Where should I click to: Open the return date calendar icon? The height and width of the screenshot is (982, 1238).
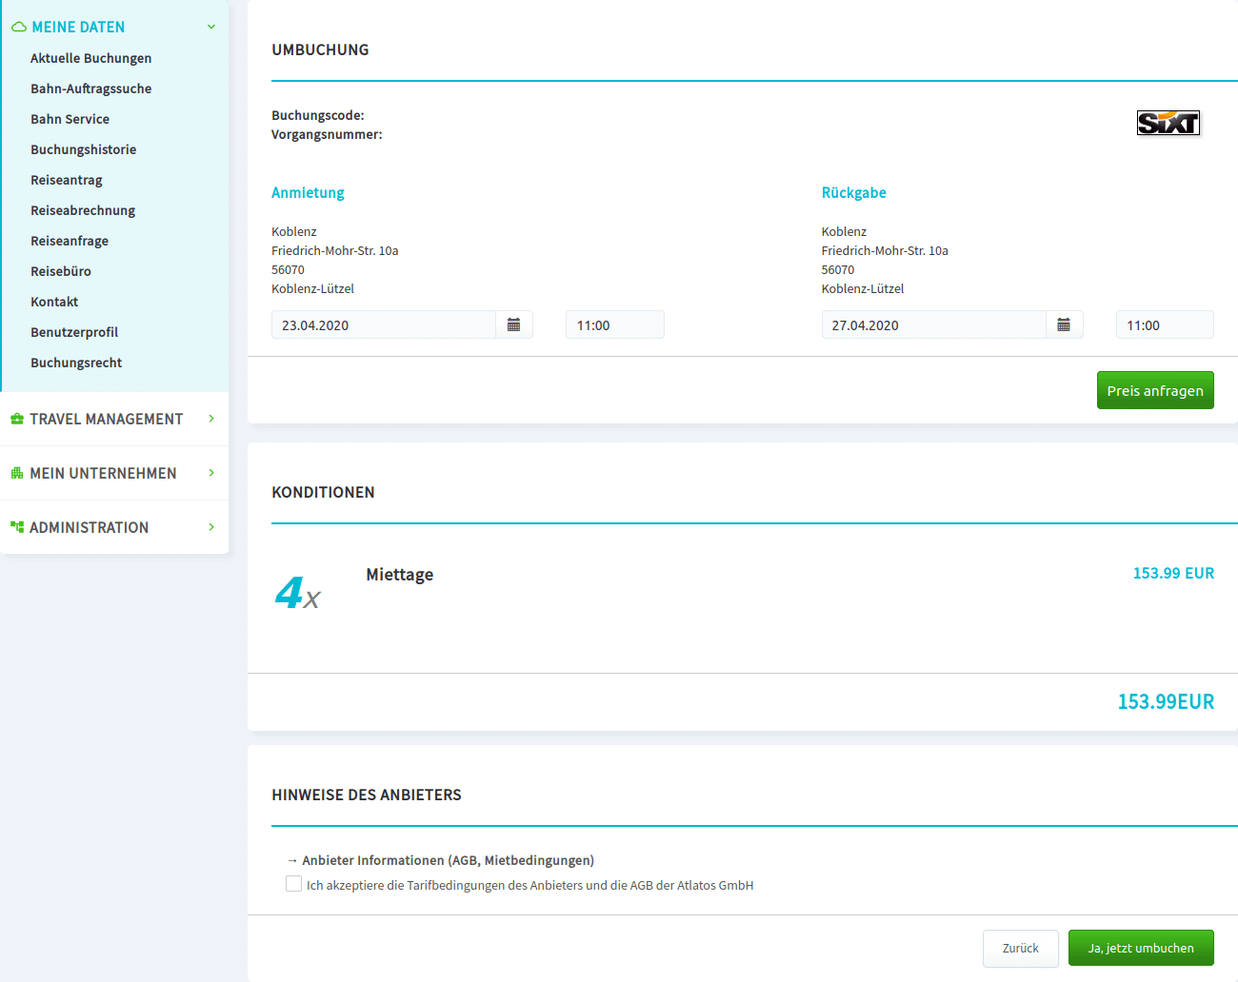[1064, 325]
